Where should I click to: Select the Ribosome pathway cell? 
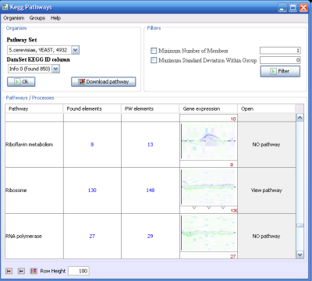click(x=34, y=190)
